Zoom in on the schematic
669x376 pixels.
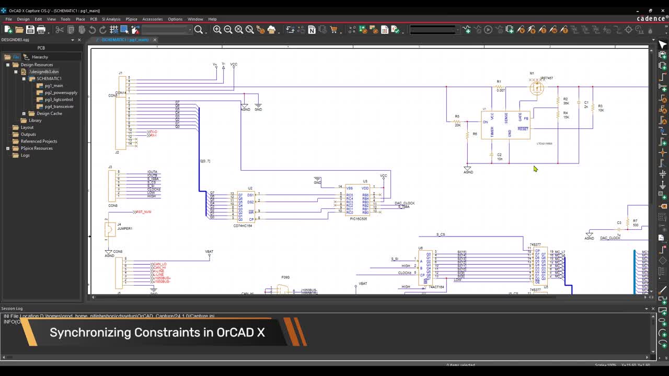click(217, 30)
